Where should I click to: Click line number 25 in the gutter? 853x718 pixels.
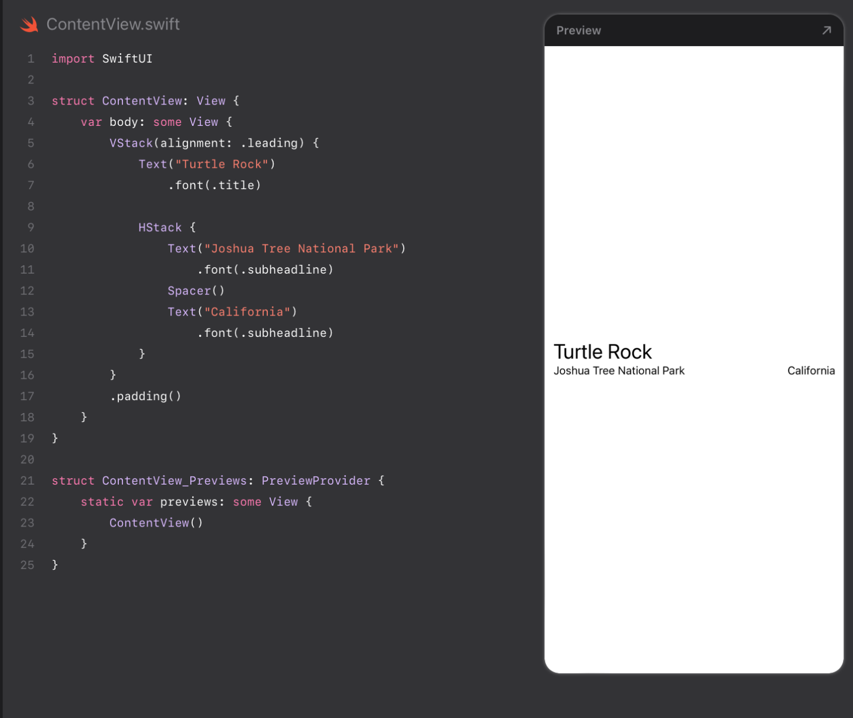tap(27, 565)
